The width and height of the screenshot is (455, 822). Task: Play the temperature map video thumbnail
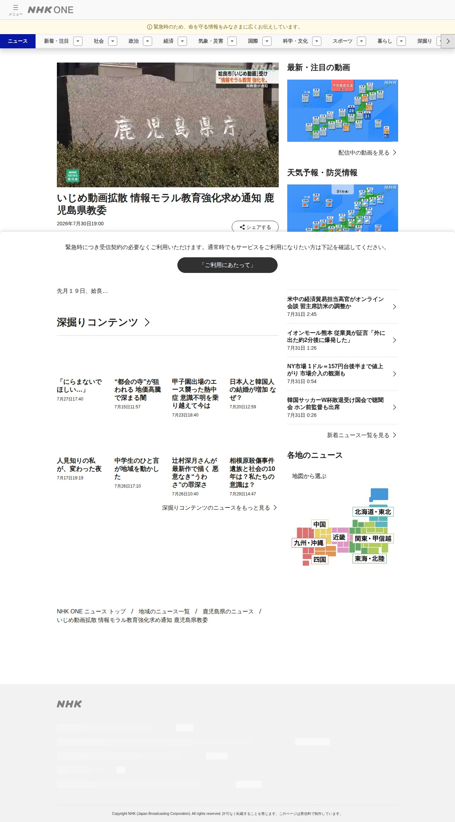[x=343, y=111]
